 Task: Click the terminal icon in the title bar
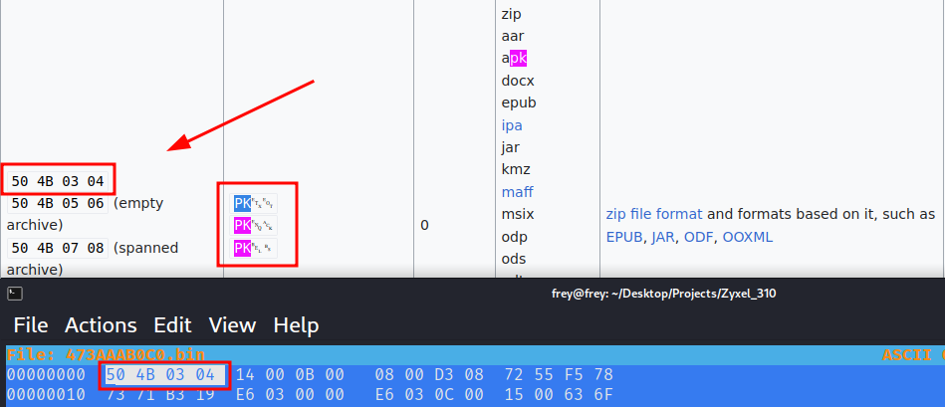(x=14, y=294)
